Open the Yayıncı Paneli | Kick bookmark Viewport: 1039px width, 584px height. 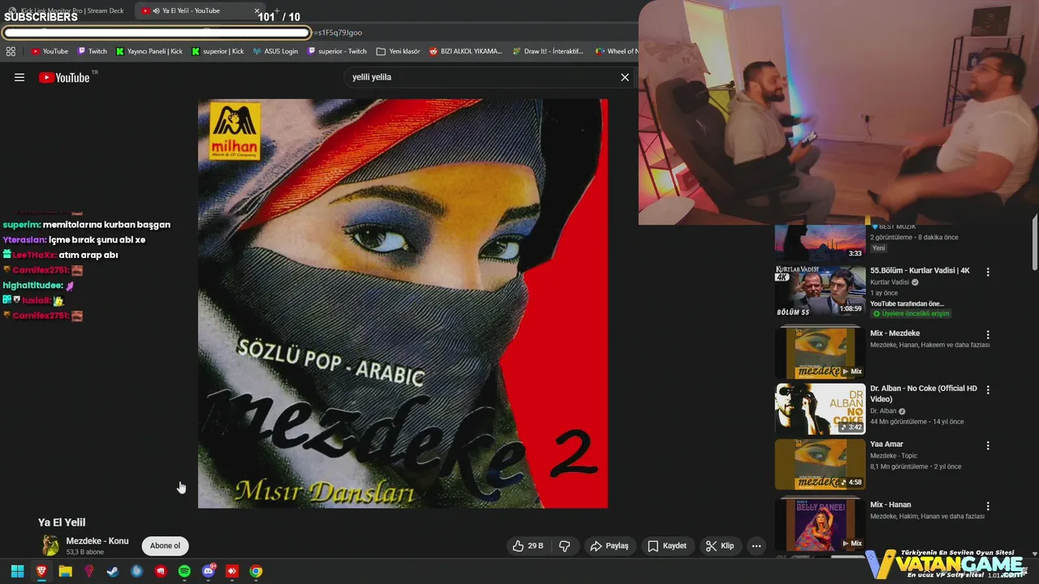click(x=149, y=51)
